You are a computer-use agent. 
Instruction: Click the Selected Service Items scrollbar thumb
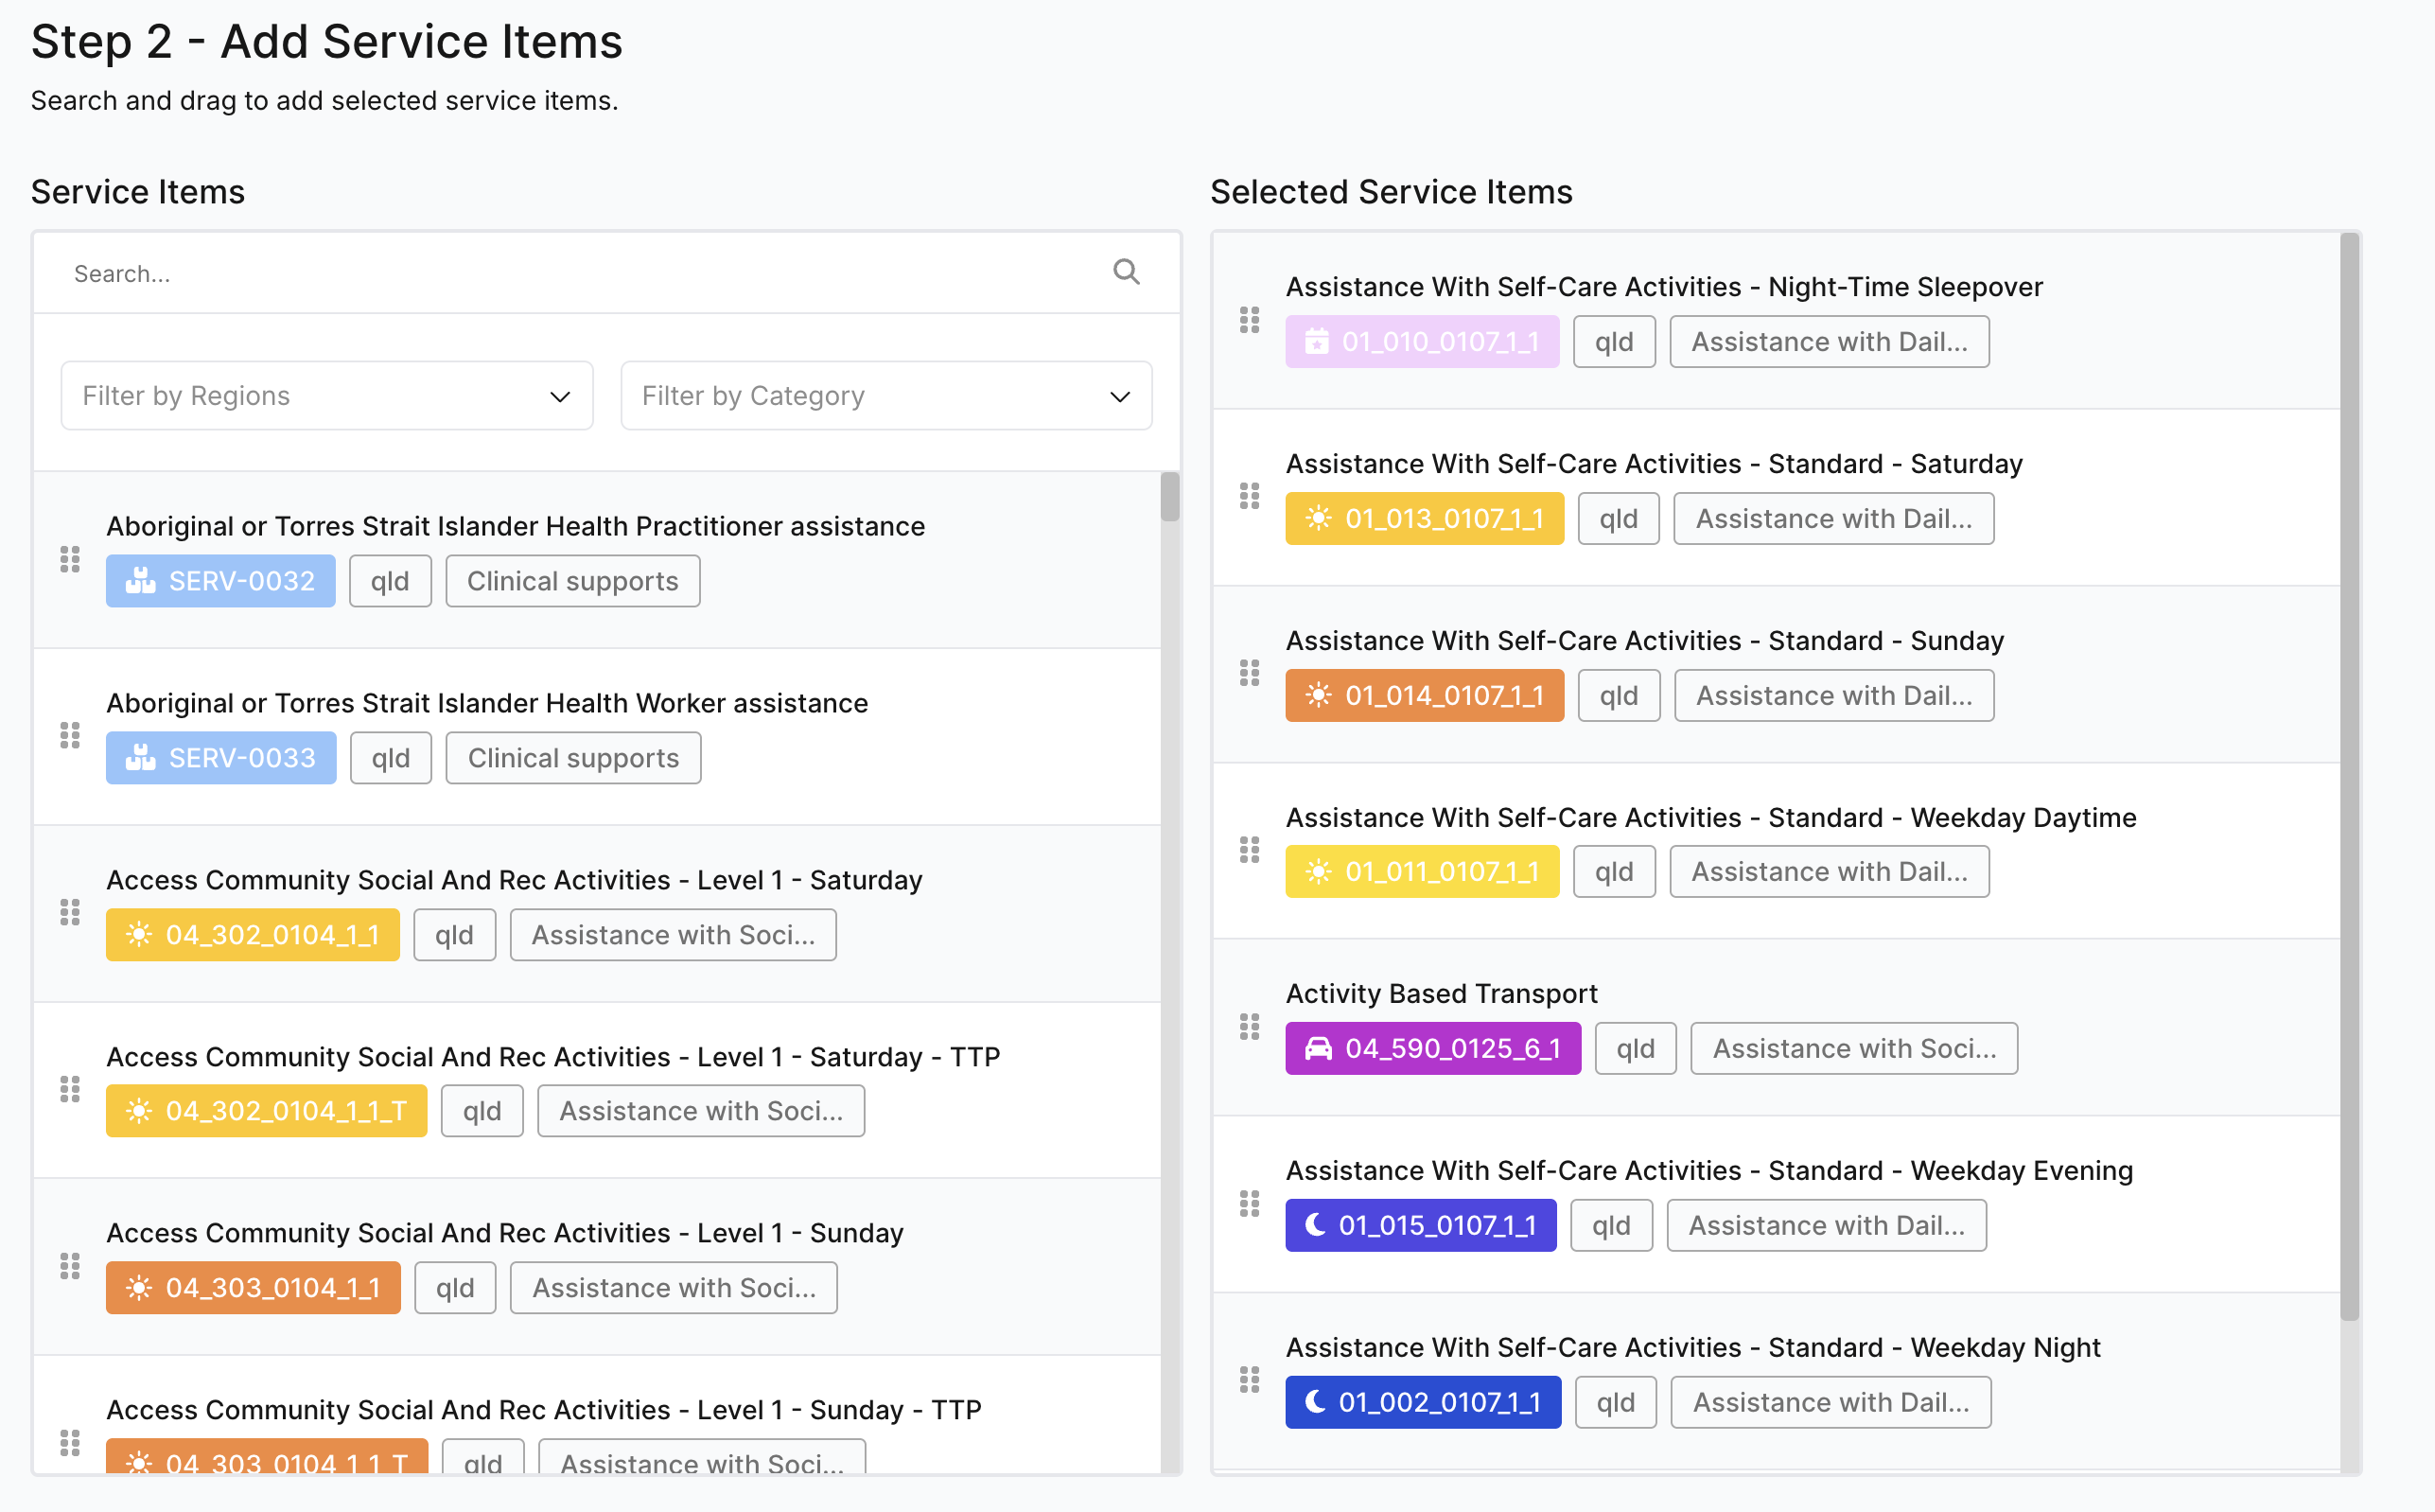[x=2349, y=777]
